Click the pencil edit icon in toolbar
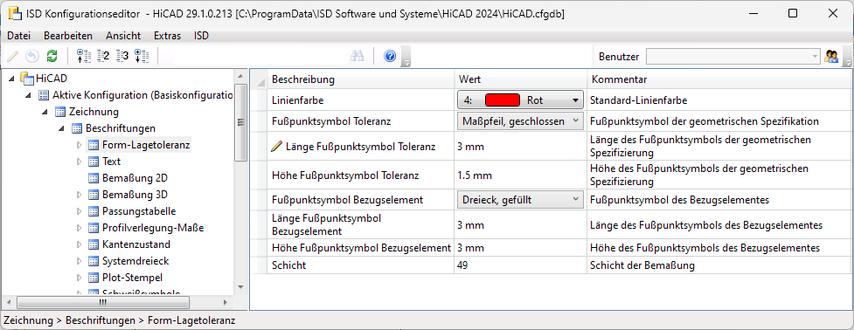Screen dimensions: 854x330 [x=13, y=56]
